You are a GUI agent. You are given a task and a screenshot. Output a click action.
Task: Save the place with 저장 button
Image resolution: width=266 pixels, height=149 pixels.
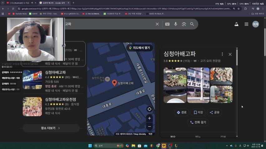(198, 112)
